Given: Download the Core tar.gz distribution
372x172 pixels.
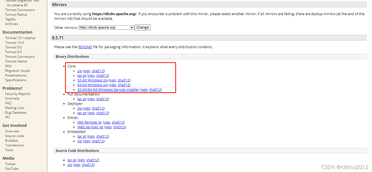Looking at the screenshot, I should coord(82,76).
